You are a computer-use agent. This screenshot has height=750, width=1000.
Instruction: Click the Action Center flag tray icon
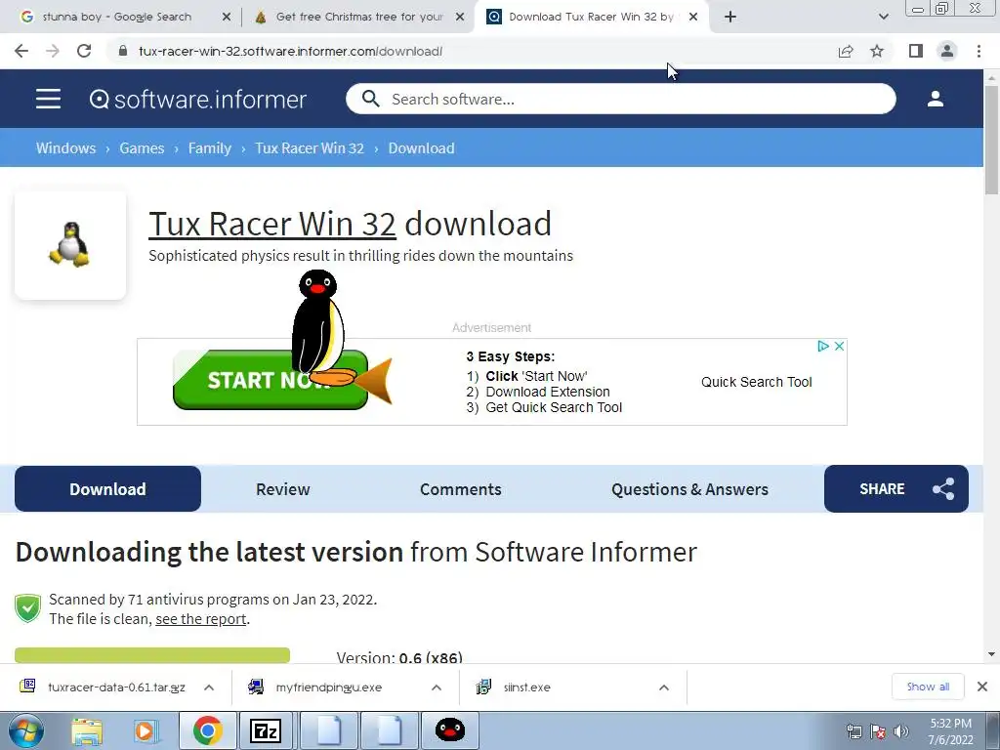[878, 731]
